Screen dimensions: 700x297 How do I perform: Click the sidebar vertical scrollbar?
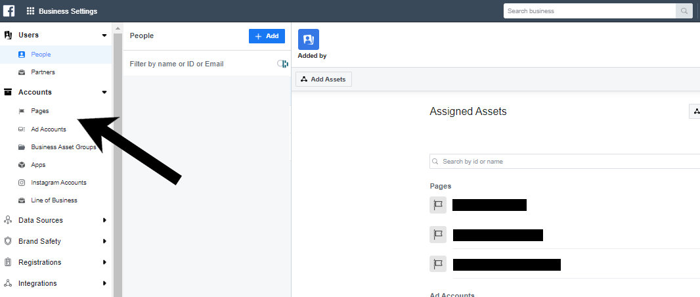click(118, 165)
